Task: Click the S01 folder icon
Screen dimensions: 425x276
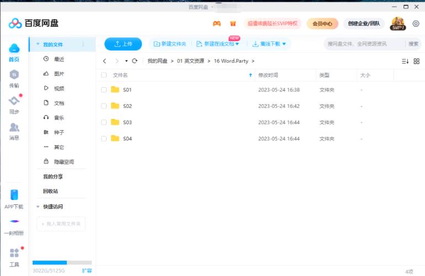Action: pyautogui.click(x=115, y=90)
